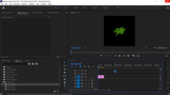The image size is (170, 95).
Task: Toggle insert sequences as nests button
Action: pos(72,67)
